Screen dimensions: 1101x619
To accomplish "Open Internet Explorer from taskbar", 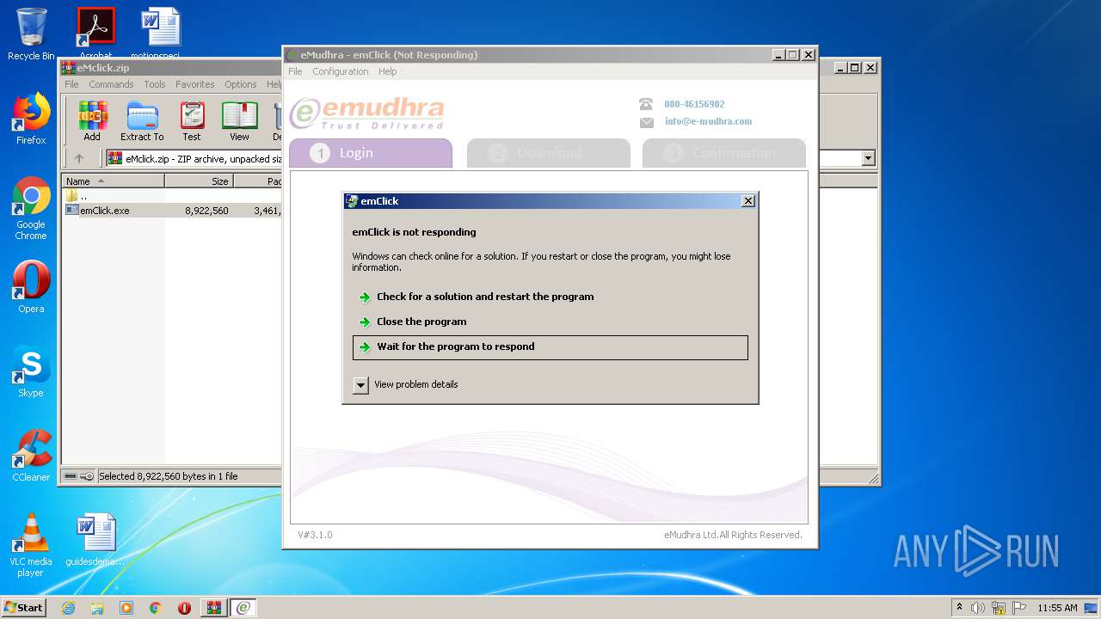I will tap(68, 608).
